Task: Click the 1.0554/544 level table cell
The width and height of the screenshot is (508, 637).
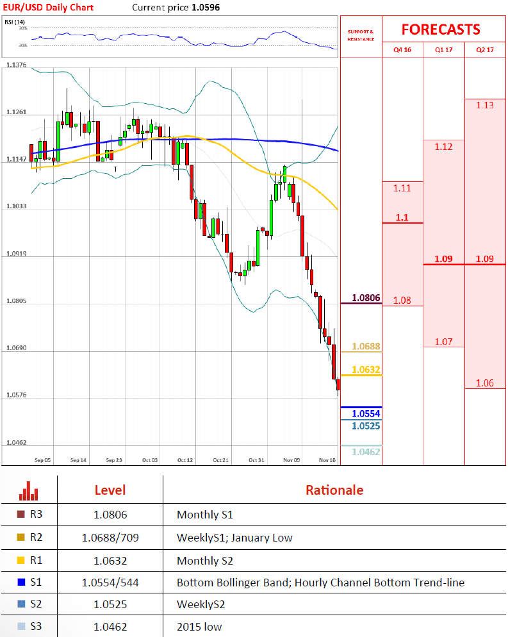Action: [110, 583]
